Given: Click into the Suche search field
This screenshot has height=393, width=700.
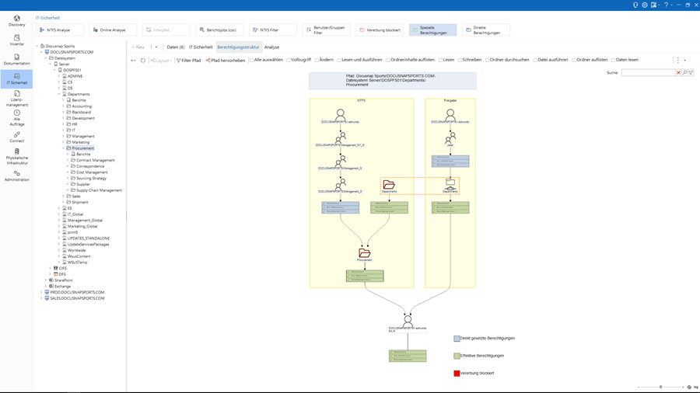Looking at the screenshot, I should (x=648, y=72).
